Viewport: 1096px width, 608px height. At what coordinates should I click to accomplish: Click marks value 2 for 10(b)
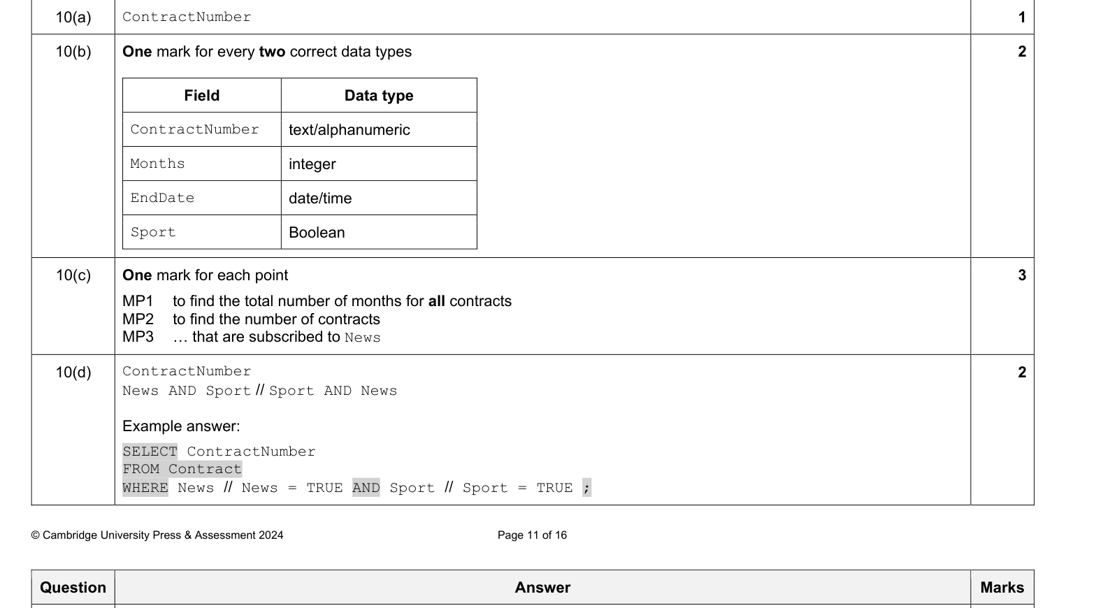click(1022, 52)
